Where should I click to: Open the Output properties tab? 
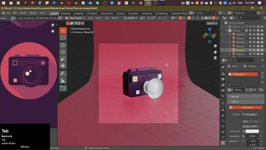223,80
